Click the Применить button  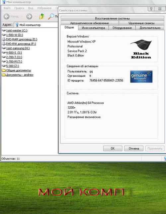155,148
